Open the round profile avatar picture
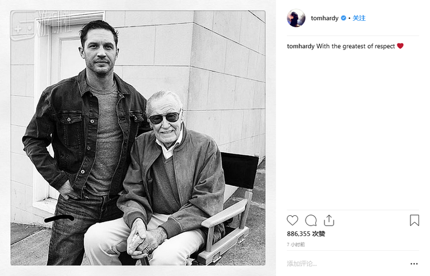 coord(296,18)
